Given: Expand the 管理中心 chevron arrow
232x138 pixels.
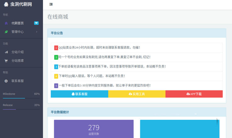Looking at the screenshot, I should 37,32.
